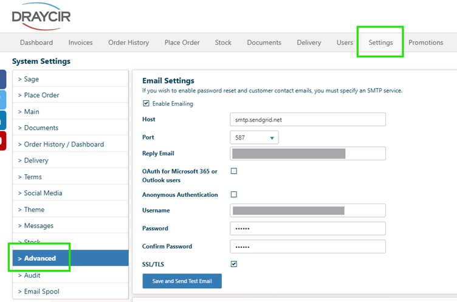Expand the Sage settings section

70,79
